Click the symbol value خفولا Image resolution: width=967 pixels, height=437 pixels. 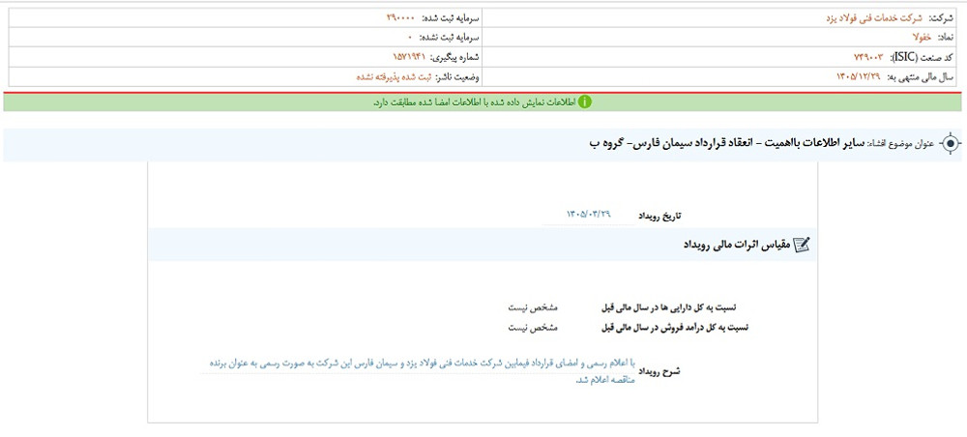tap(921, 37)
